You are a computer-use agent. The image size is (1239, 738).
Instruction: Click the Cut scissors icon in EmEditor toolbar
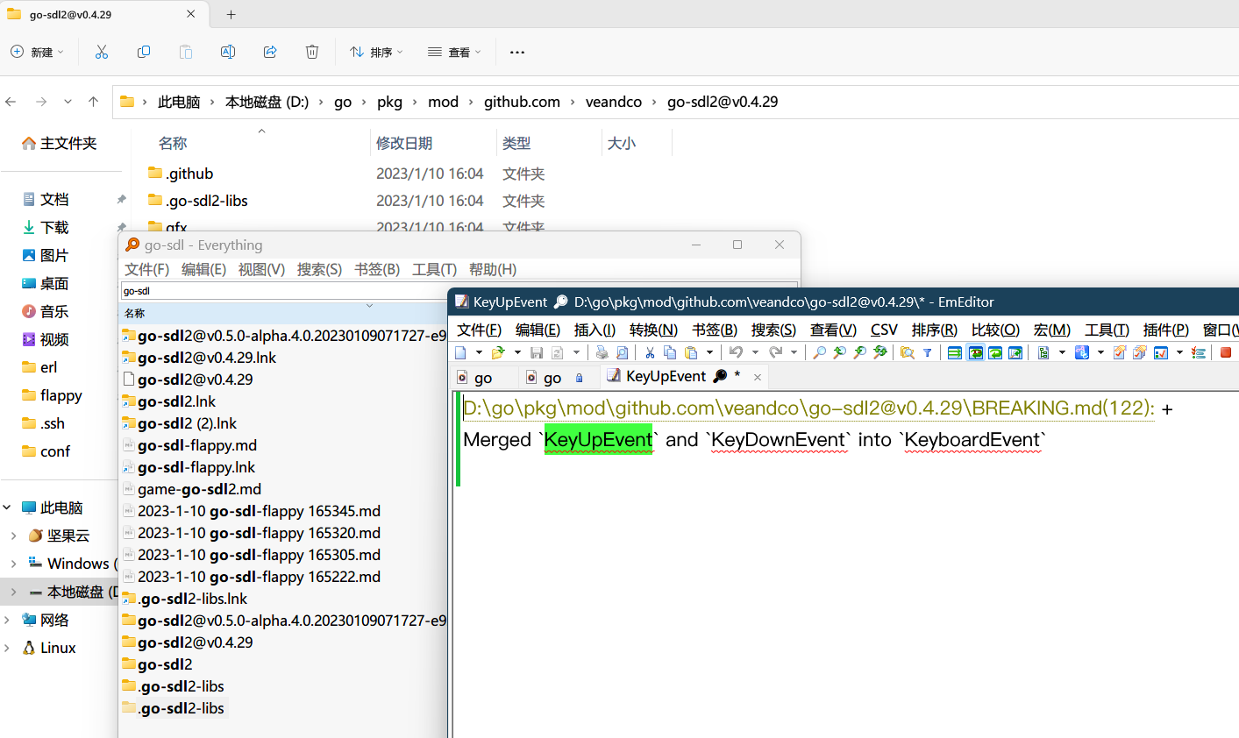[650, 352]
